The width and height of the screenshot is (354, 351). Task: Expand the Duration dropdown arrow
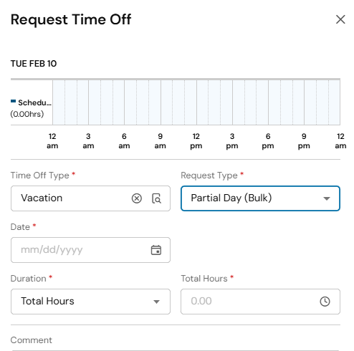point(156,302)
